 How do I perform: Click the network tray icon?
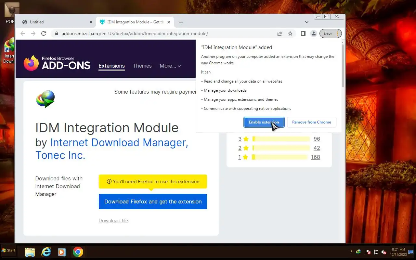point(376,252)
